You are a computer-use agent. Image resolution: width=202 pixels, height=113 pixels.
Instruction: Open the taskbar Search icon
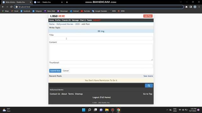click(89, 110)
